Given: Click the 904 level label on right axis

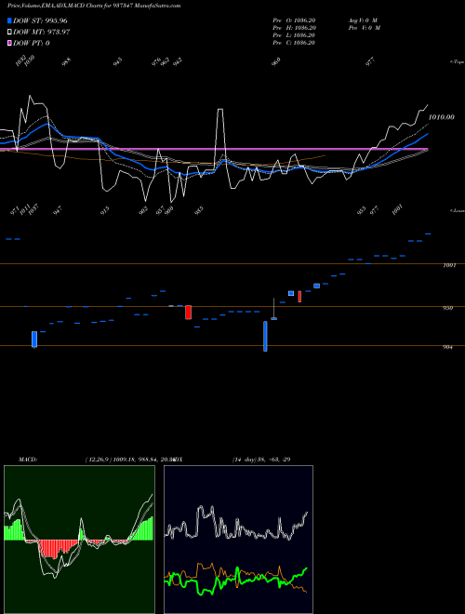Looking at the screenshot, I should (447, 347).
